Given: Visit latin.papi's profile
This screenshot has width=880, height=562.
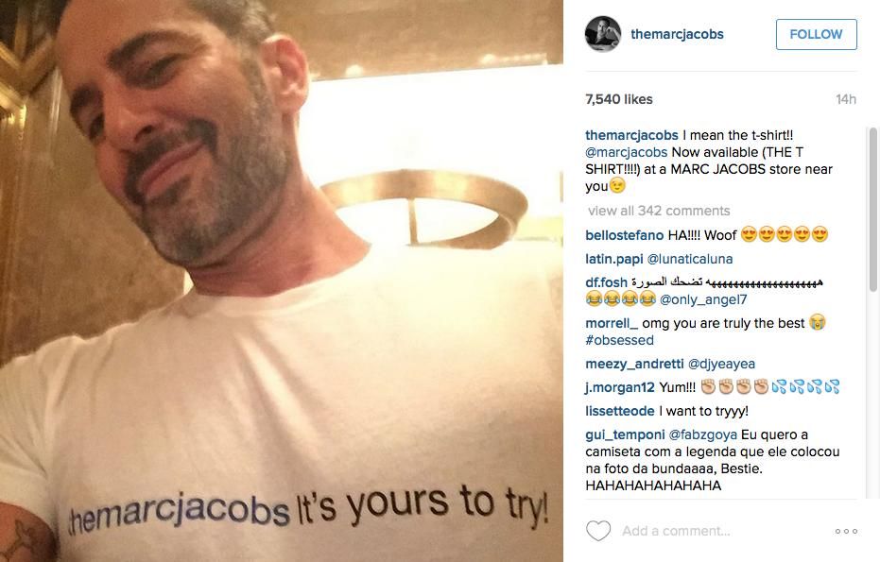Looking at the screenshot, I should tap(614, 259).
